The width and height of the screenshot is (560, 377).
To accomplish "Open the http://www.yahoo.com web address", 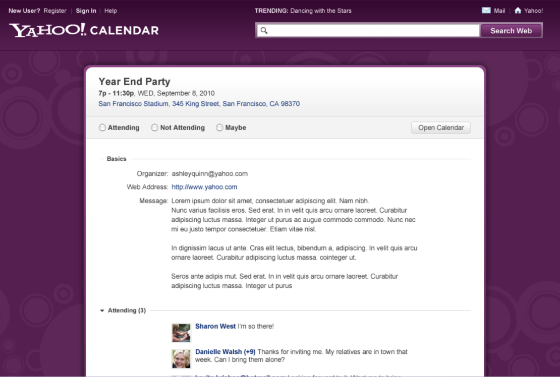I will (x=204, y=187).
